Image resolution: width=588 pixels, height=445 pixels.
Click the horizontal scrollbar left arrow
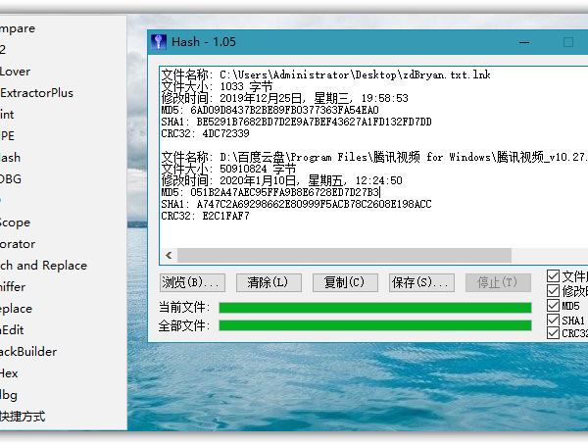coord(168,255)
